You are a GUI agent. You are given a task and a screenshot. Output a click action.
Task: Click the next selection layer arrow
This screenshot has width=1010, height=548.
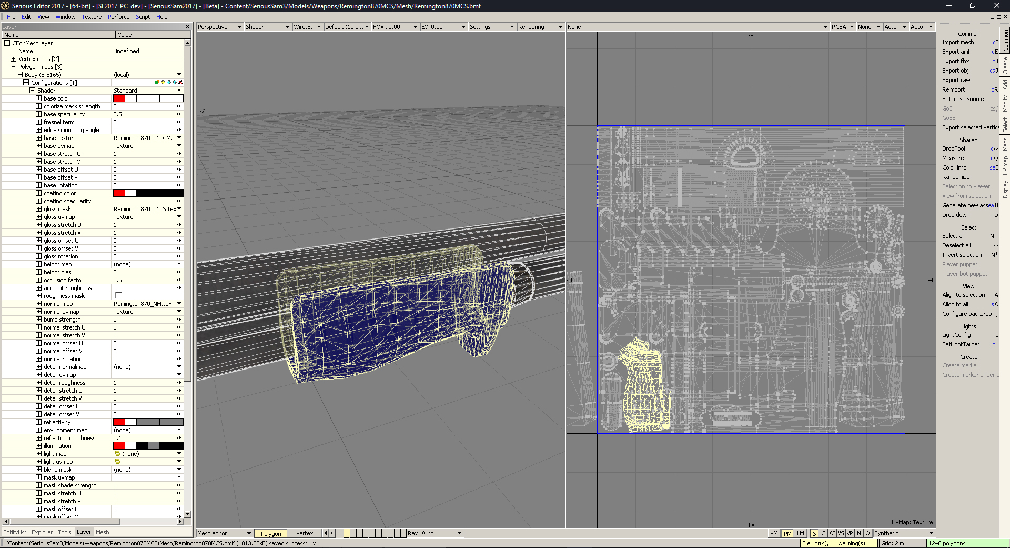[x=332, y=533]
